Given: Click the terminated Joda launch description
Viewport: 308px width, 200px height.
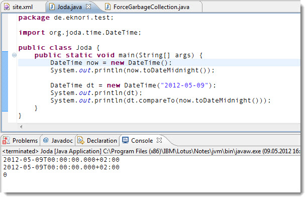Looking at the screenshot, I should click(151, 151).
